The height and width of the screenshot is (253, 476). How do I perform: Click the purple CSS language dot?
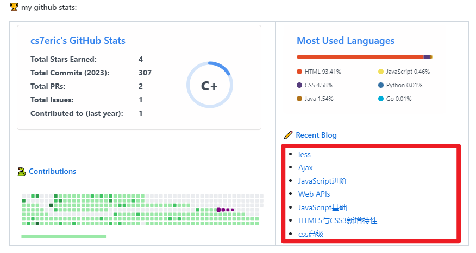click(x=299, y=85)
